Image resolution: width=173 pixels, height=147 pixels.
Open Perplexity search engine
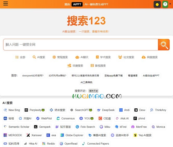[35, 110]
